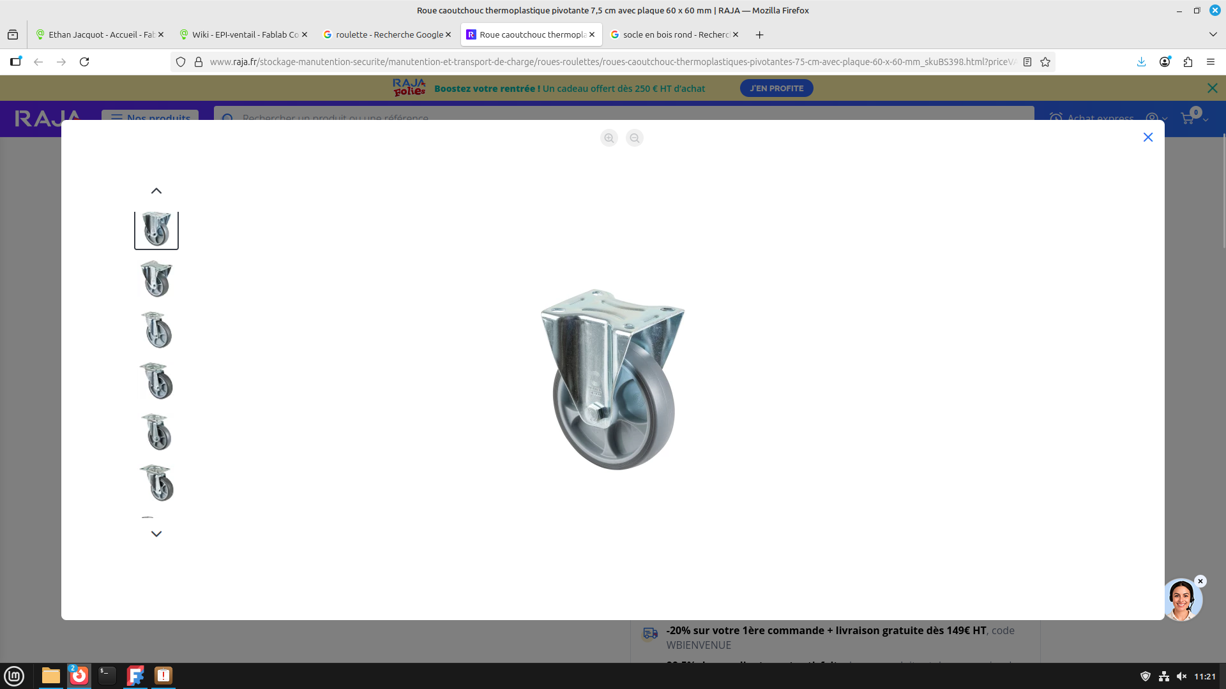The height and width of the screenshot is (689, 1226).
Task: Reload the current page
Action: tap(84, 62)
